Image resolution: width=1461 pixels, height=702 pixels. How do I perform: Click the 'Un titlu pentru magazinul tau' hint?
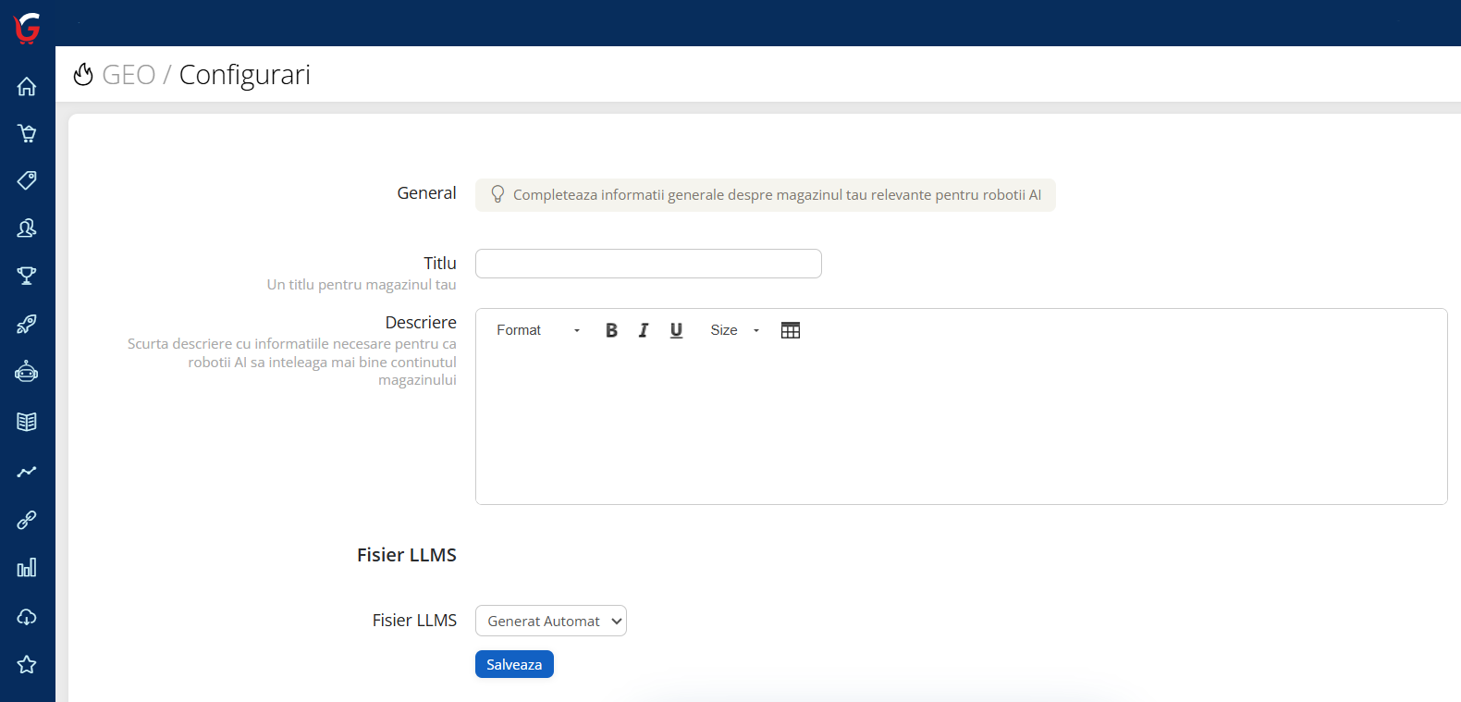(x=362, y=285)
